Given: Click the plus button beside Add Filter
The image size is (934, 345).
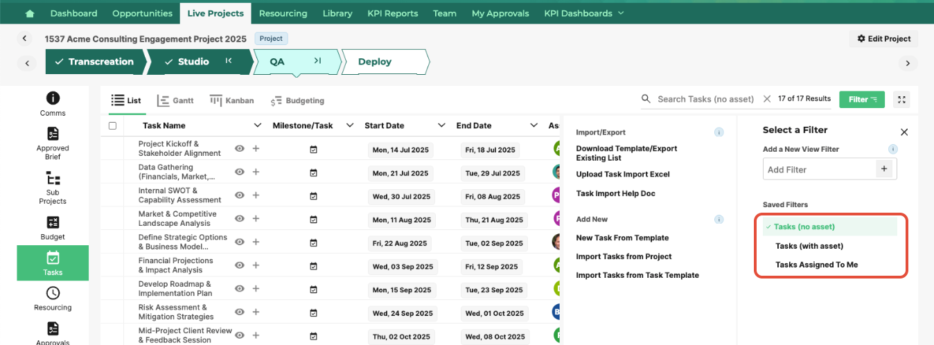Looking at the screenshot, I should 883,169.
